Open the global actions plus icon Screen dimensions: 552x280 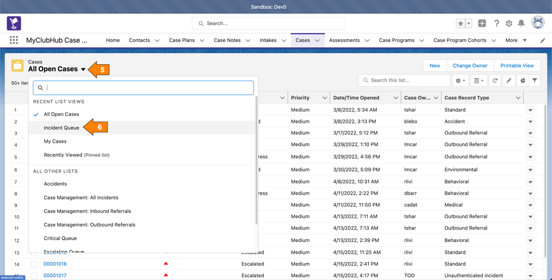(x=482, y=23)
